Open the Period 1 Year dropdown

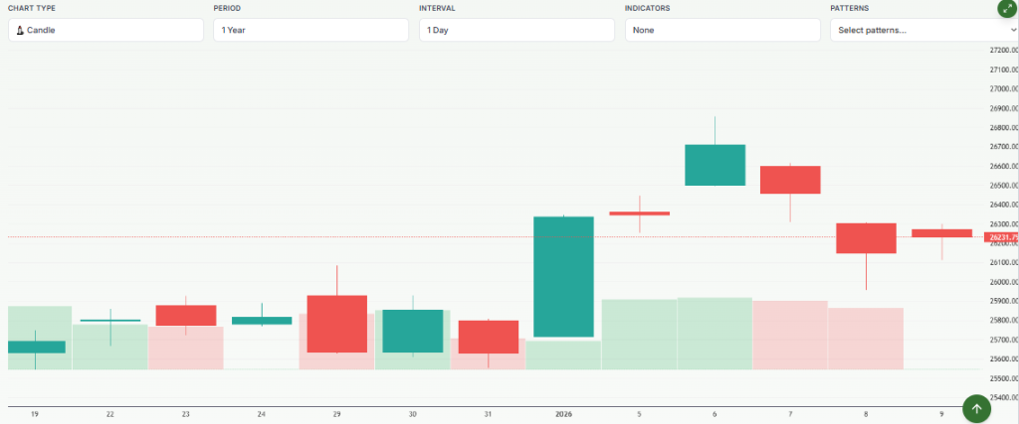tap(311, 30)
